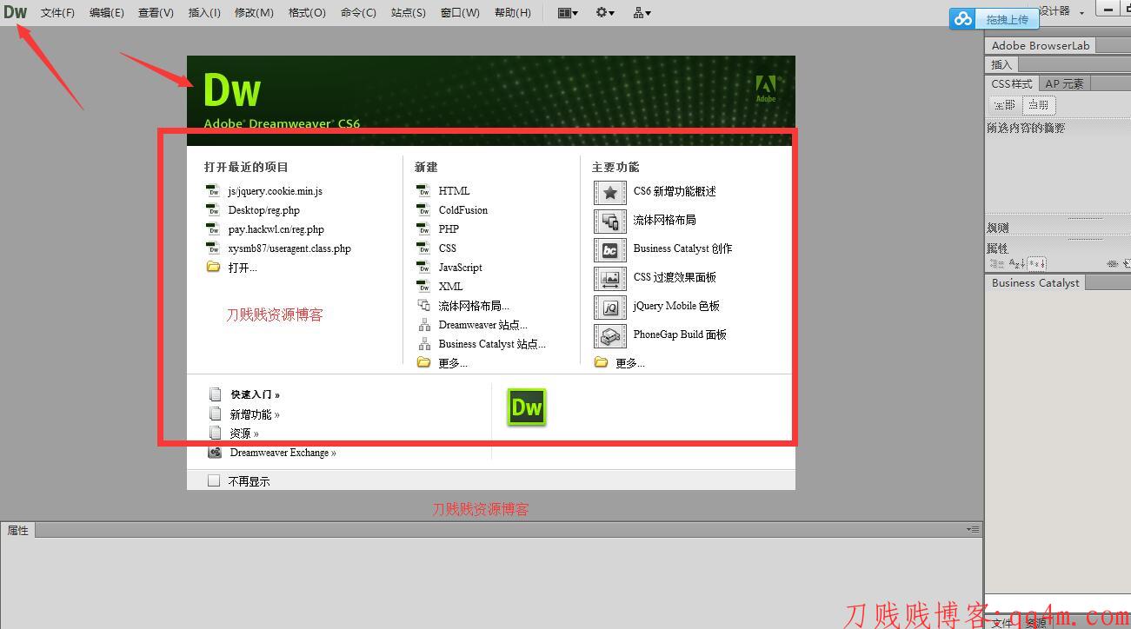The height and width of the screenshot is (629, 1131).
Task: Click the Business Catalyst 站点 site icon
Action: [x=424, y=343]
